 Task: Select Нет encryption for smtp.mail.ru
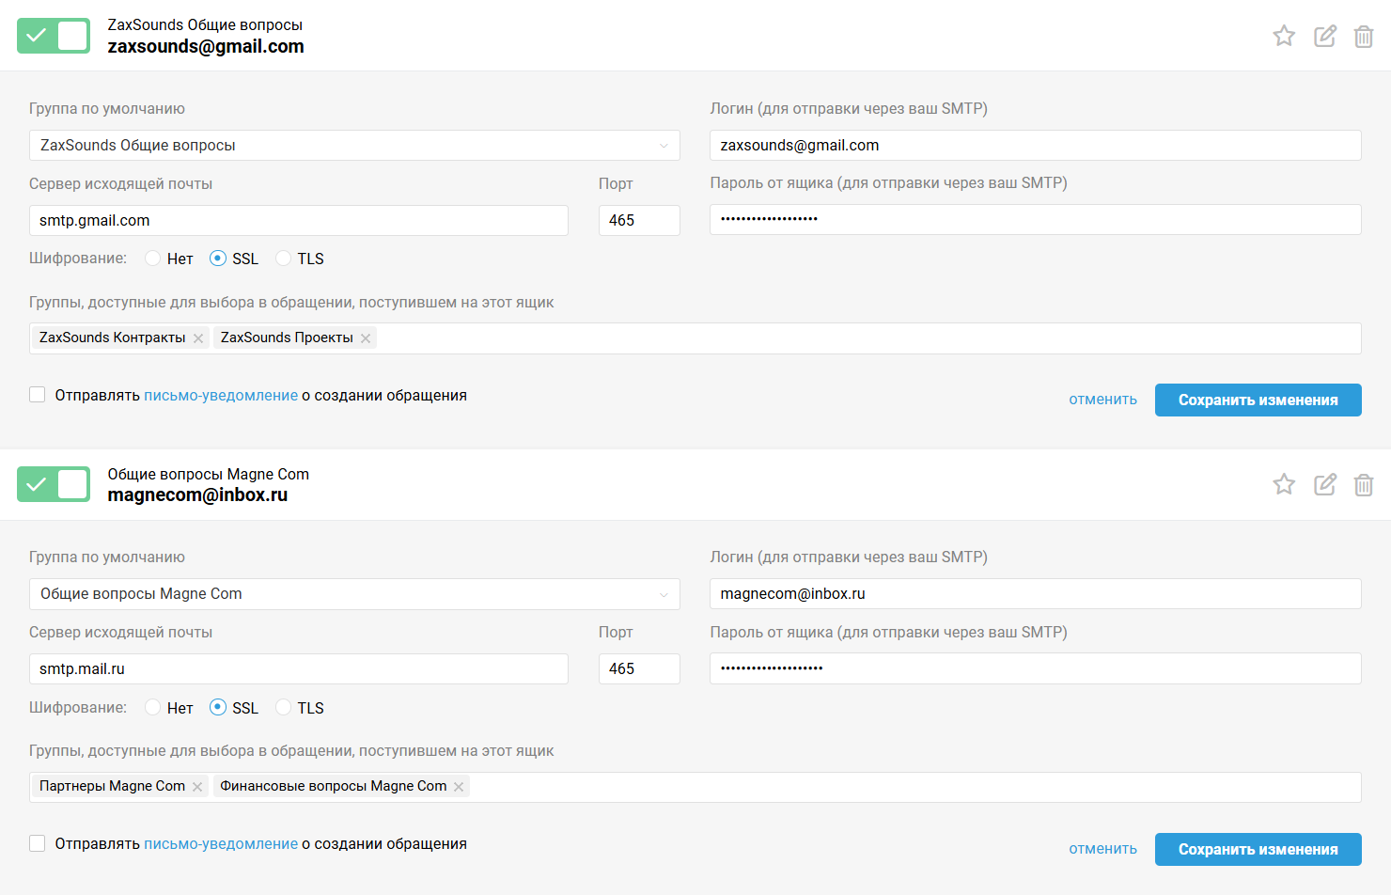[153, 708]
